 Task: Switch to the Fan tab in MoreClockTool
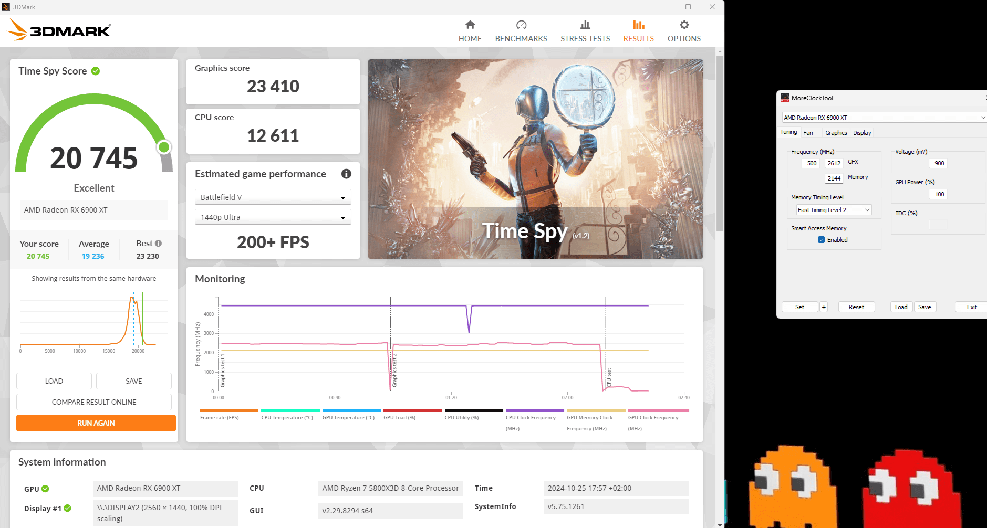pyautogui.click(x=808, y=133)
